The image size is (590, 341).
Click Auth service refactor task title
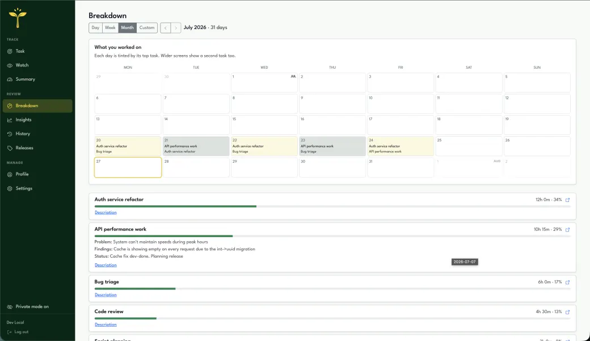tap(119, 200)
